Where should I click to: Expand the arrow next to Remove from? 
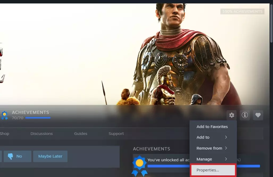(x=226, y=148)
